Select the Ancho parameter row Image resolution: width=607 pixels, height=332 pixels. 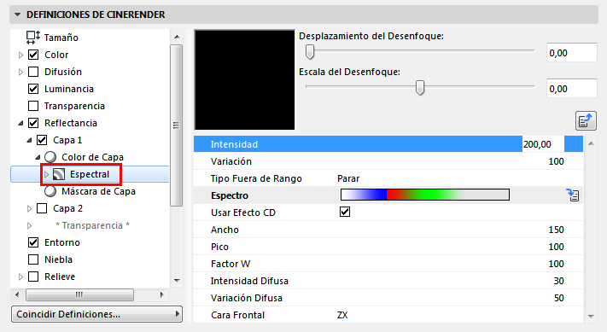(x=388, y=230)
